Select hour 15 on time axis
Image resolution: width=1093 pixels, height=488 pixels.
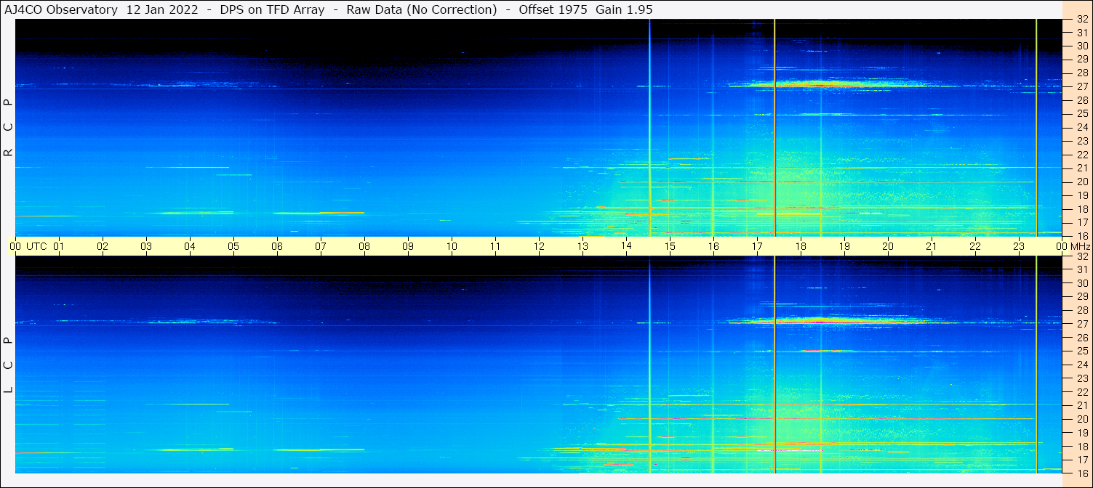click(670, 246)
